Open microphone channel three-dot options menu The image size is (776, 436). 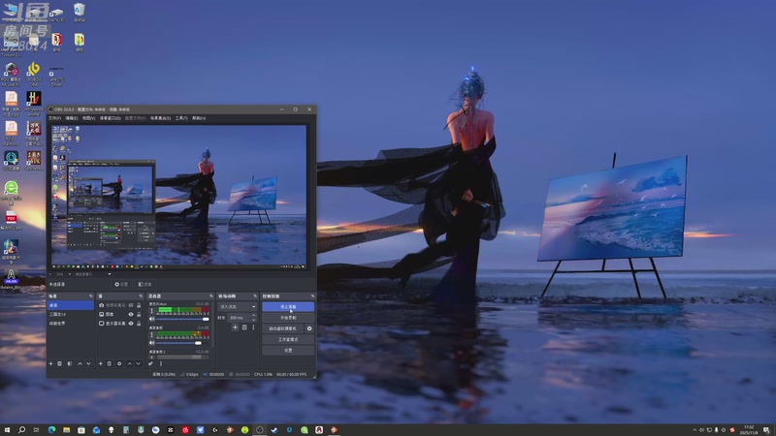[x=151, y=311]
